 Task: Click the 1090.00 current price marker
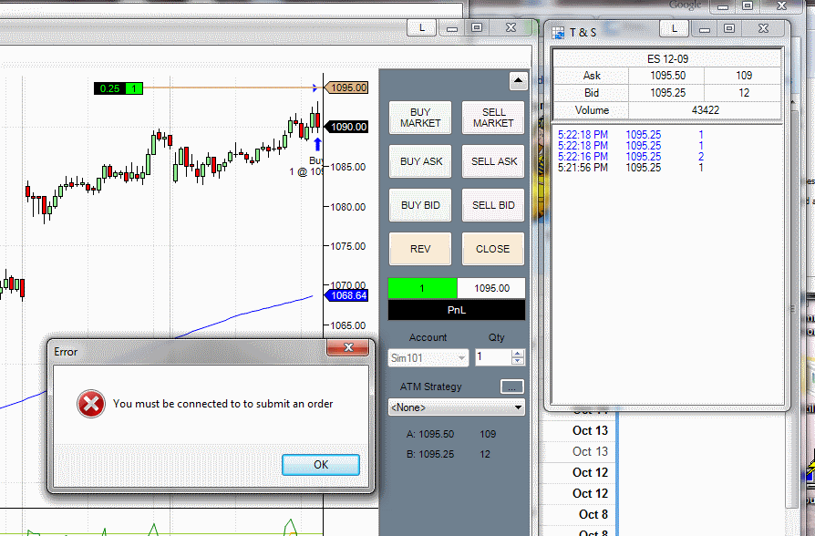click(x=346, y=127)
